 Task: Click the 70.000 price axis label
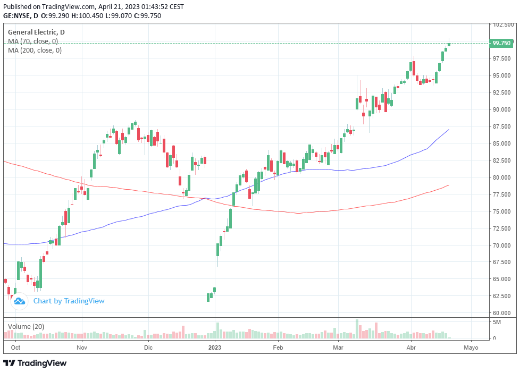(501, 245)
